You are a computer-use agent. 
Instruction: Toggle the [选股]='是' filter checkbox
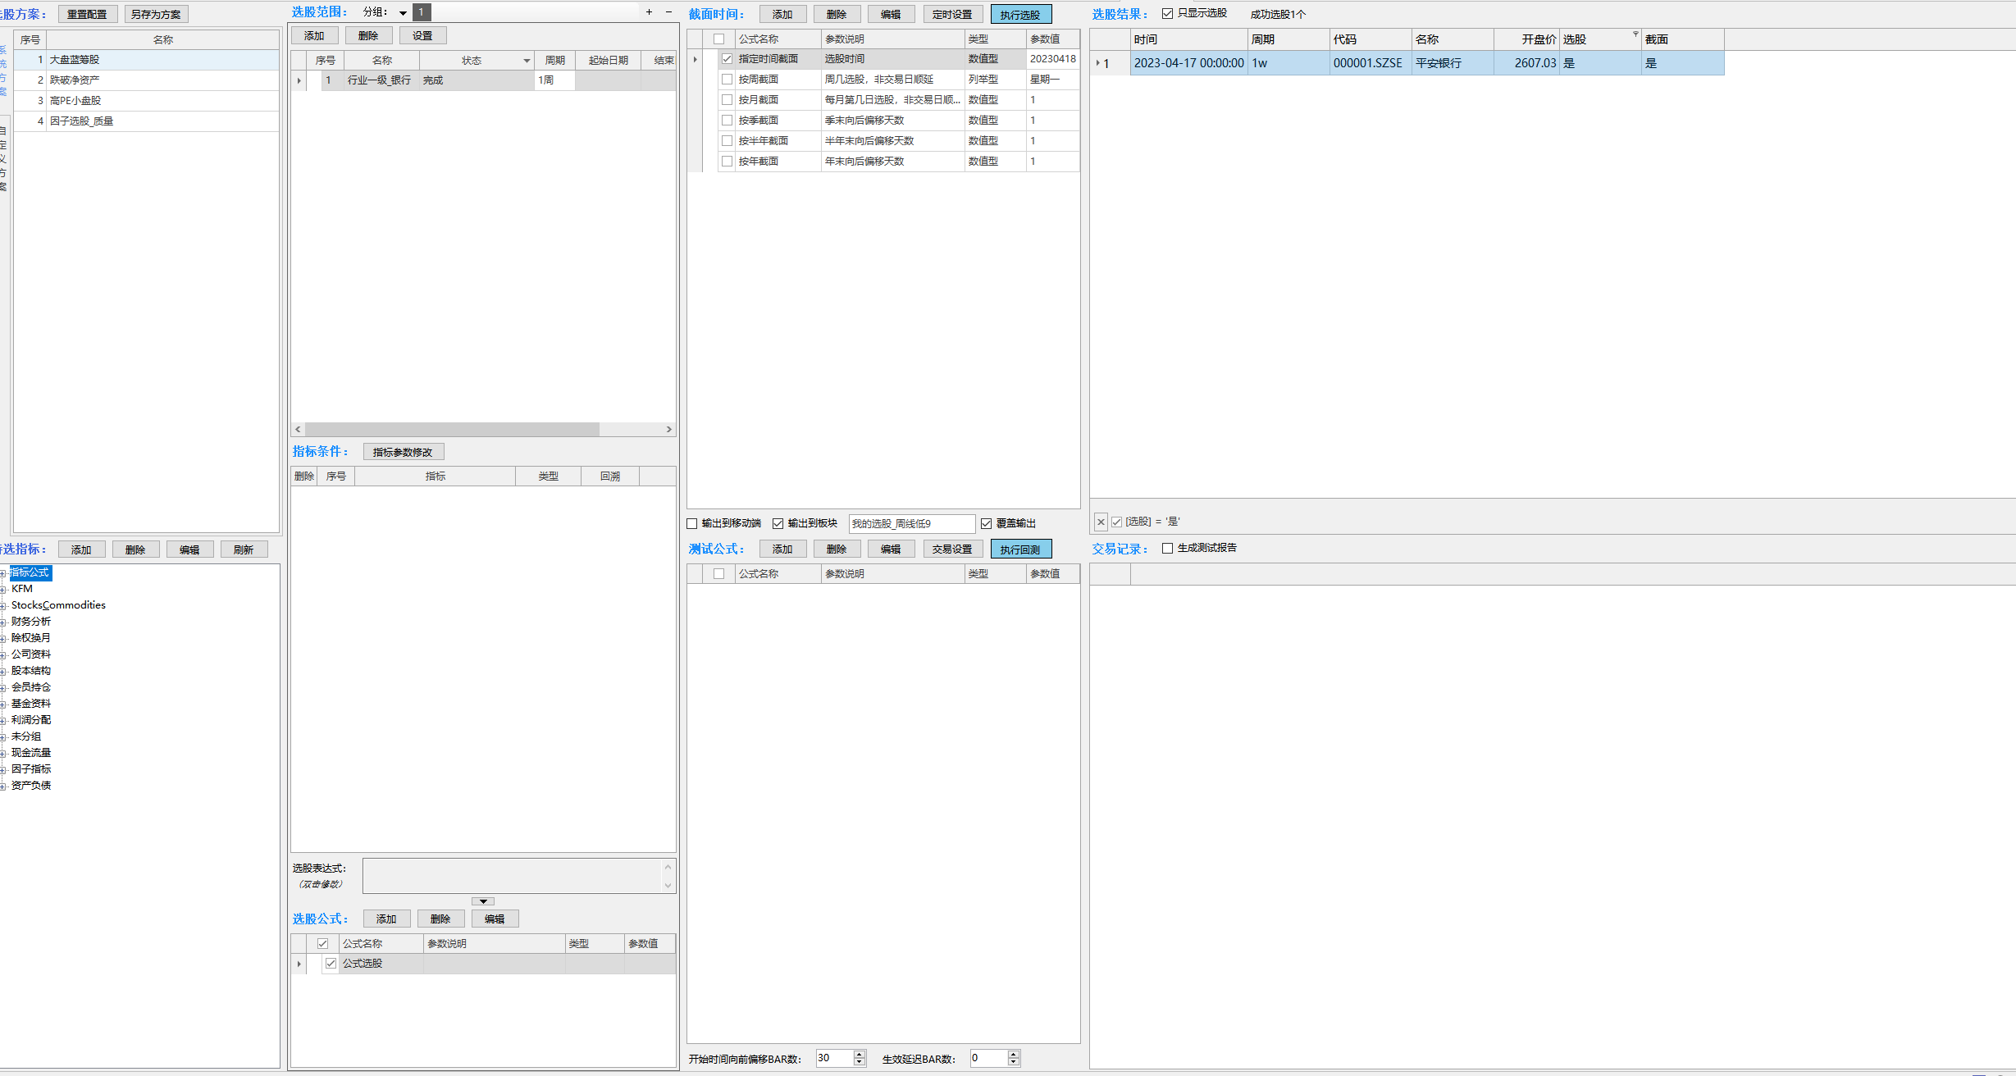coord(1117,522)
